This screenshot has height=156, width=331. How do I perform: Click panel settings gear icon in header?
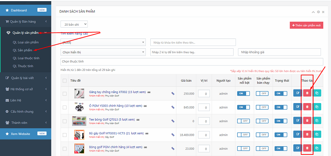point(318,12)
